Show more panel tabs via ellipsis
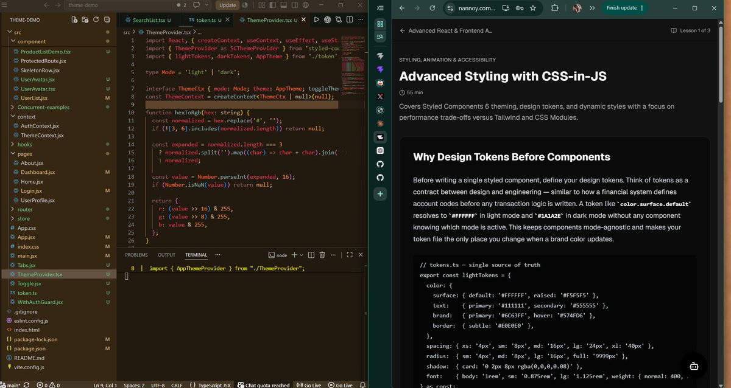The width and height of the screenshot is (731, 388). point(217,255)
